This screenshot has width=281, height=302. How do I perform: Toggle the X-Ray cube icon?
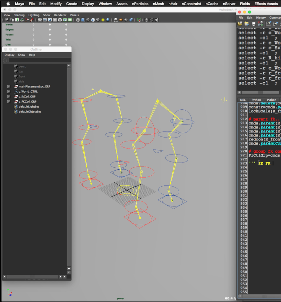point(147,20)
